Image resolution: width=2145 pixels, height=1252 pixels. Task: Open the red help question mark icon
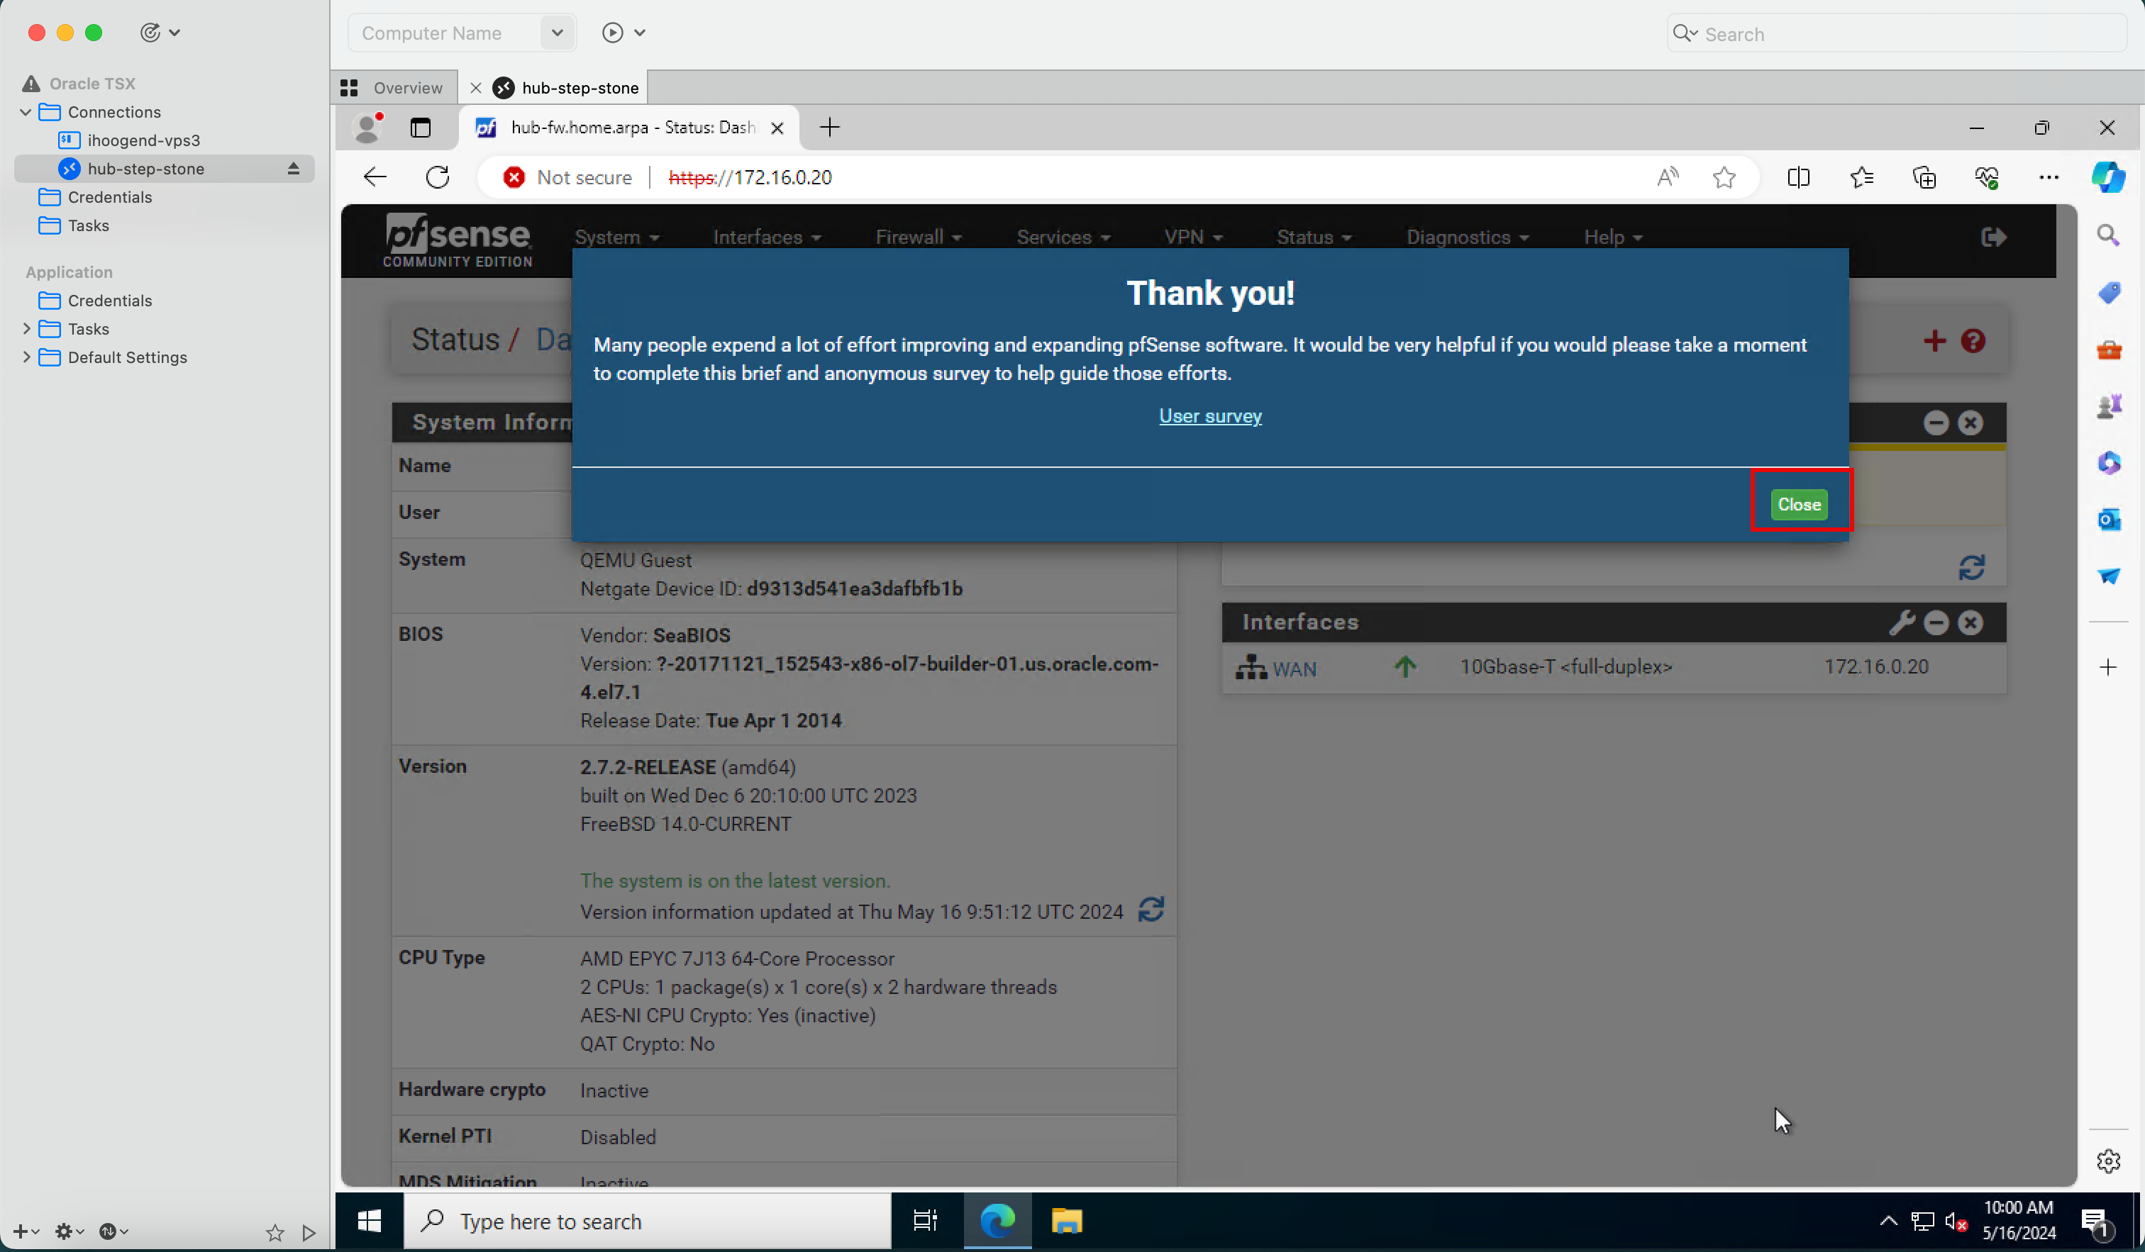coord(1972,341)
